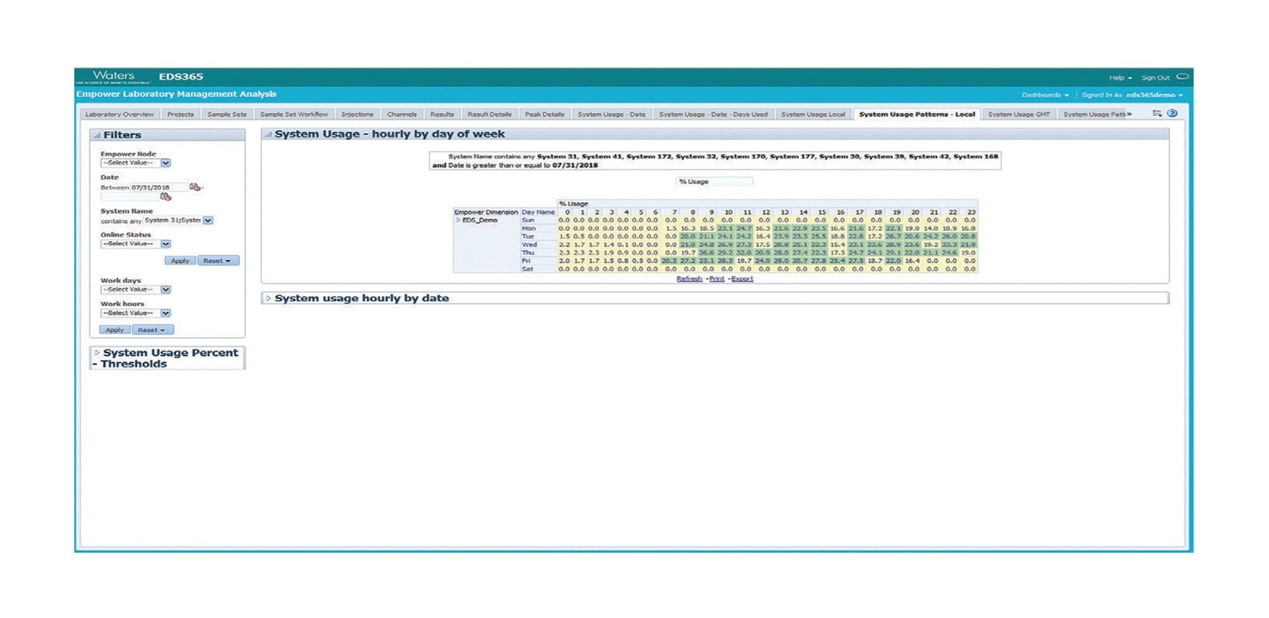The height and width of the screenshot is (618, 1269).
Task: Click the Day Name column header
Action: 538,212
